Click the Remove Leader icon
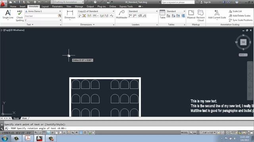The image size is (254, 142). (x=135, y=16)
